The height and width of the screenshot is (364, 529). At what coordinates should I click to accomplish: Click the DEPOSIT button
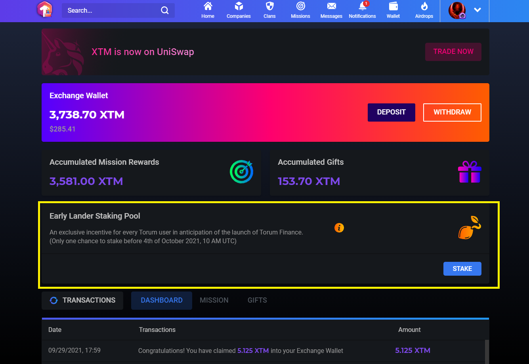(391, 112)
